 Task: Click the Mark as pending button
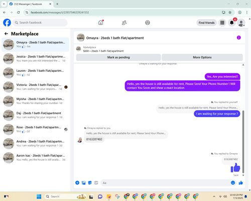[118, 57]
